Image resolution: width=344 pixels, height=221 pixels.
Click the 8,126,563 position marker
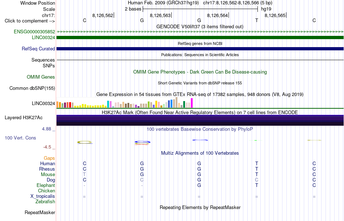(x=160, y=15)
